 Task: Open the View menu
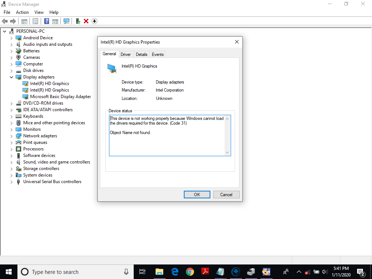coord(39,12)
